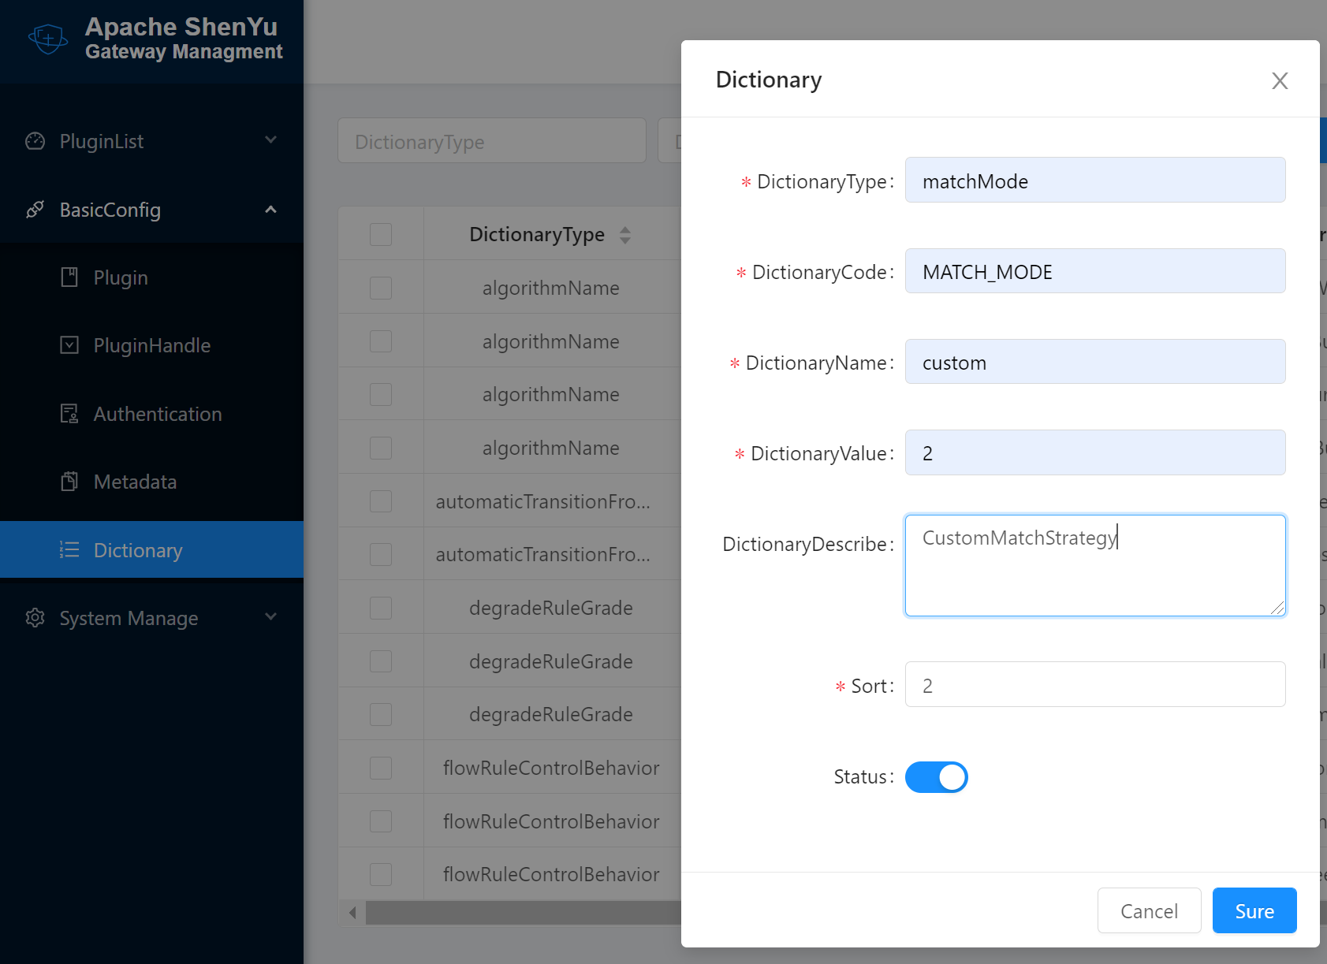The image size is (1327, 964).
Task: Click the Dictionary list icon
Action: (70, 549)
